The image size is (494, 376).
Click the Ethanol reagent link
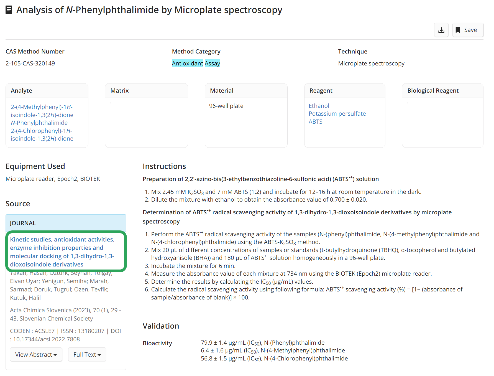coord(319,106)
